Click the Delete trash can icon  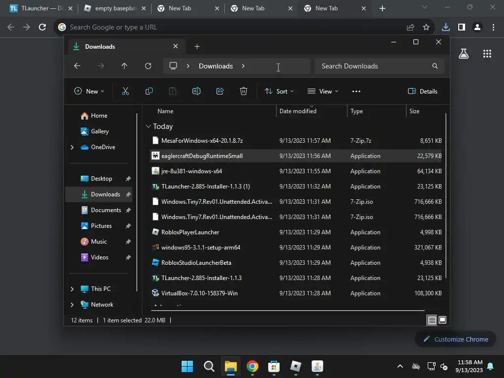pos(244,91)
